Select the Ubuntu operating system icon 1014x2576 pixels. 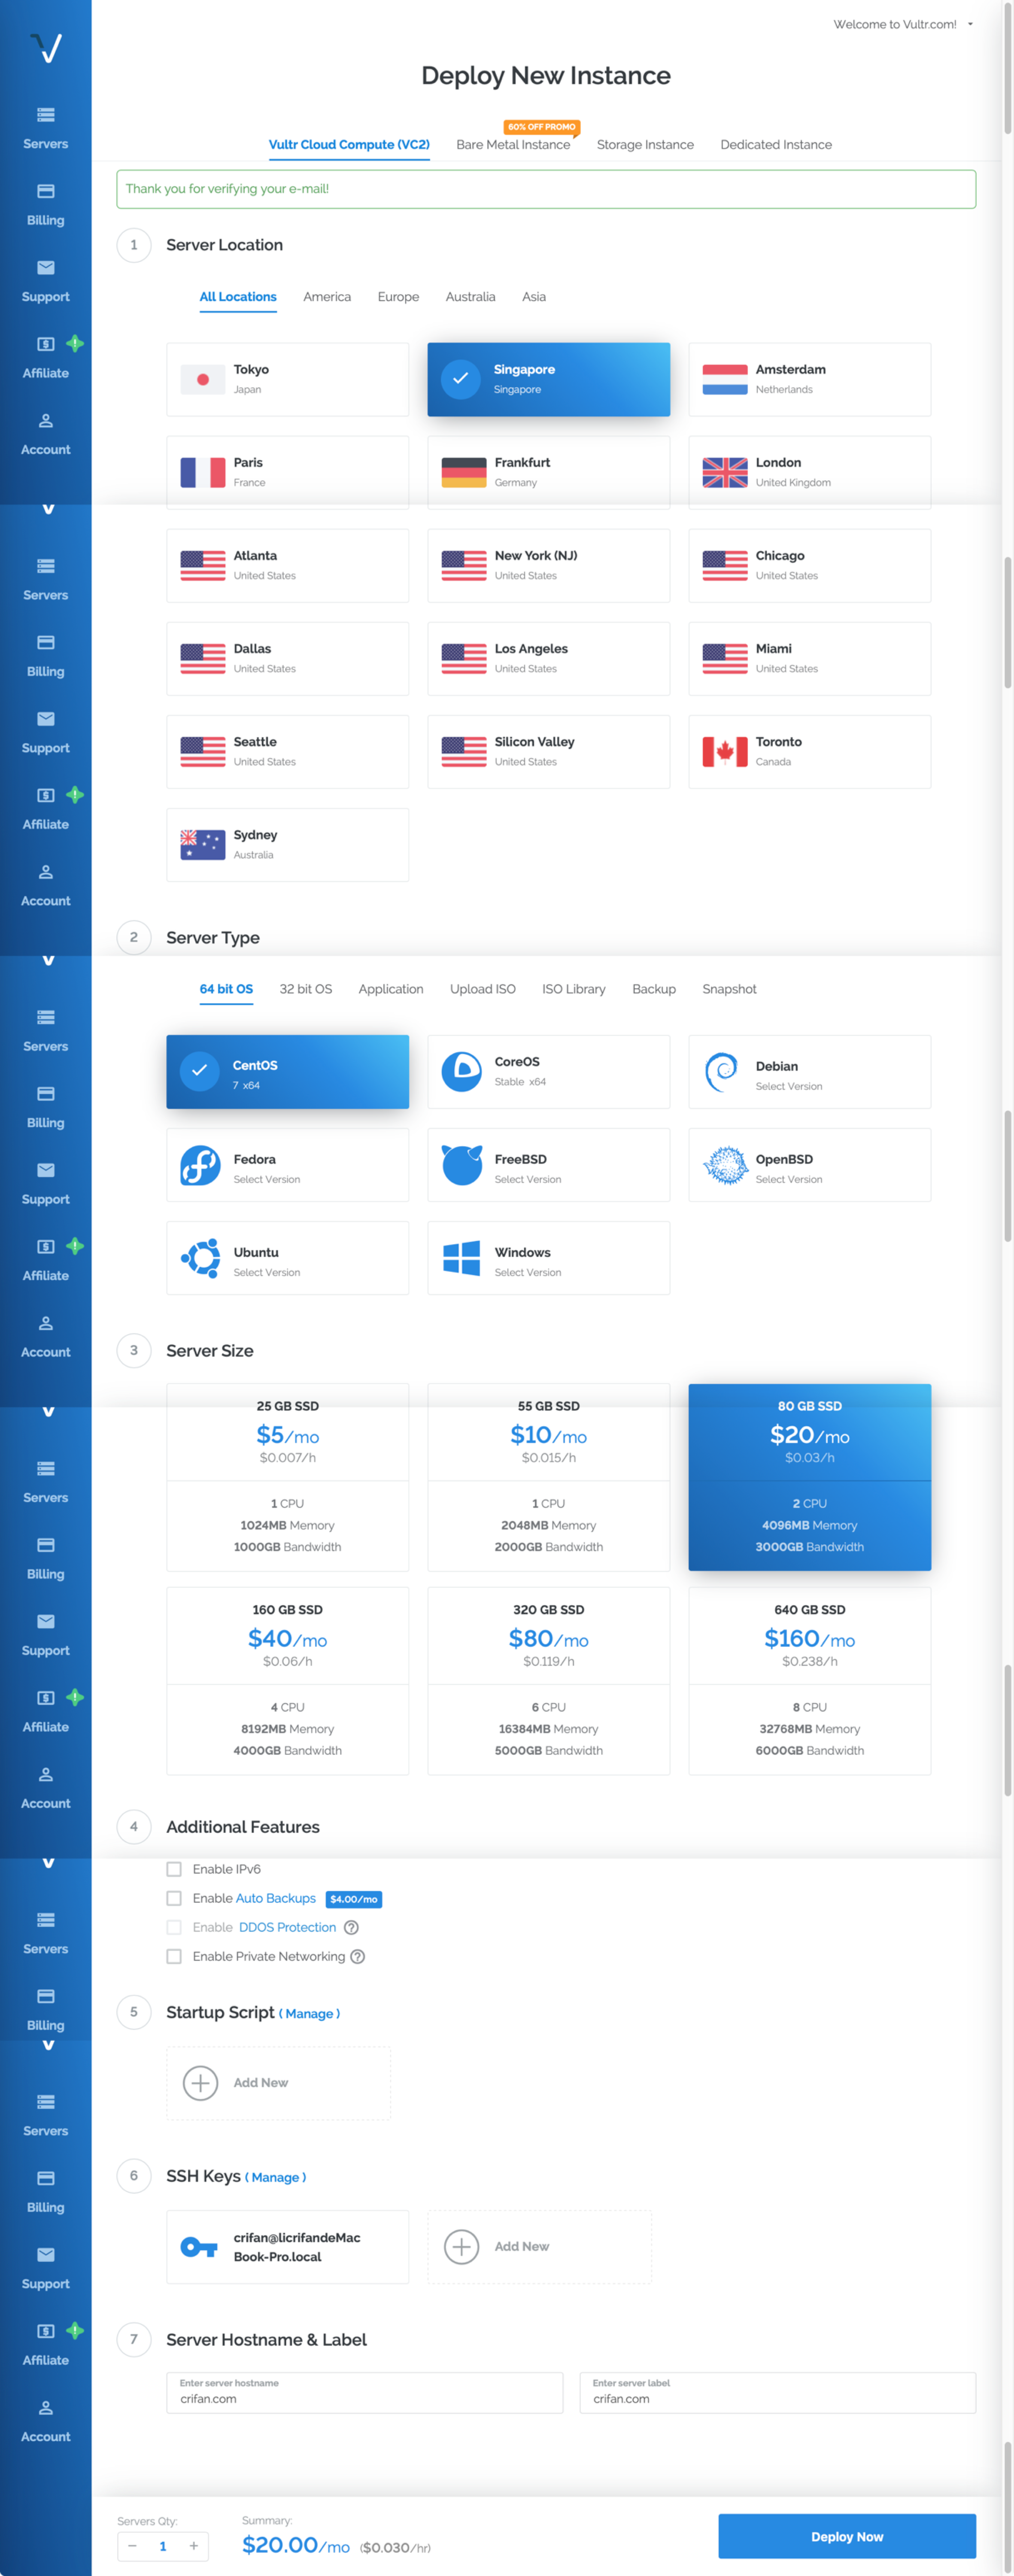200,1258
